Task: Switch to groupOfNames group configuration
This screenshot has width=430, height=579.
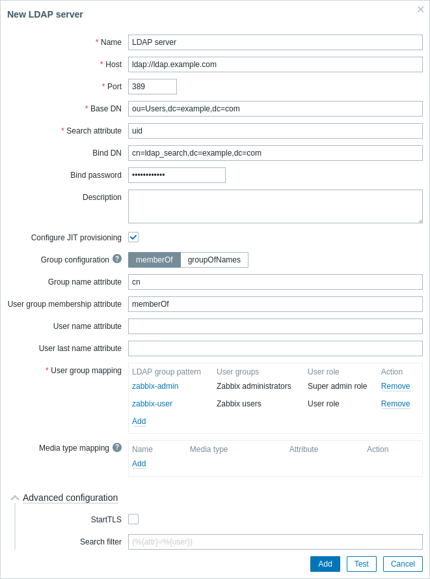Action: point(214,260)
